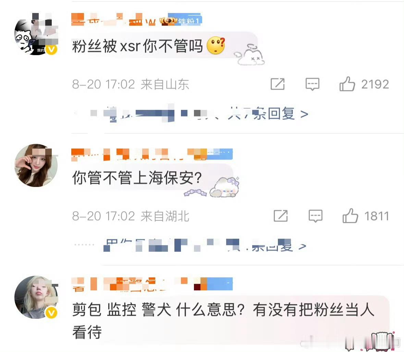
Task: Tap the comment text 粉丝被xsr你不管吗
Action: pyautogui.click(x=138, y=46)
